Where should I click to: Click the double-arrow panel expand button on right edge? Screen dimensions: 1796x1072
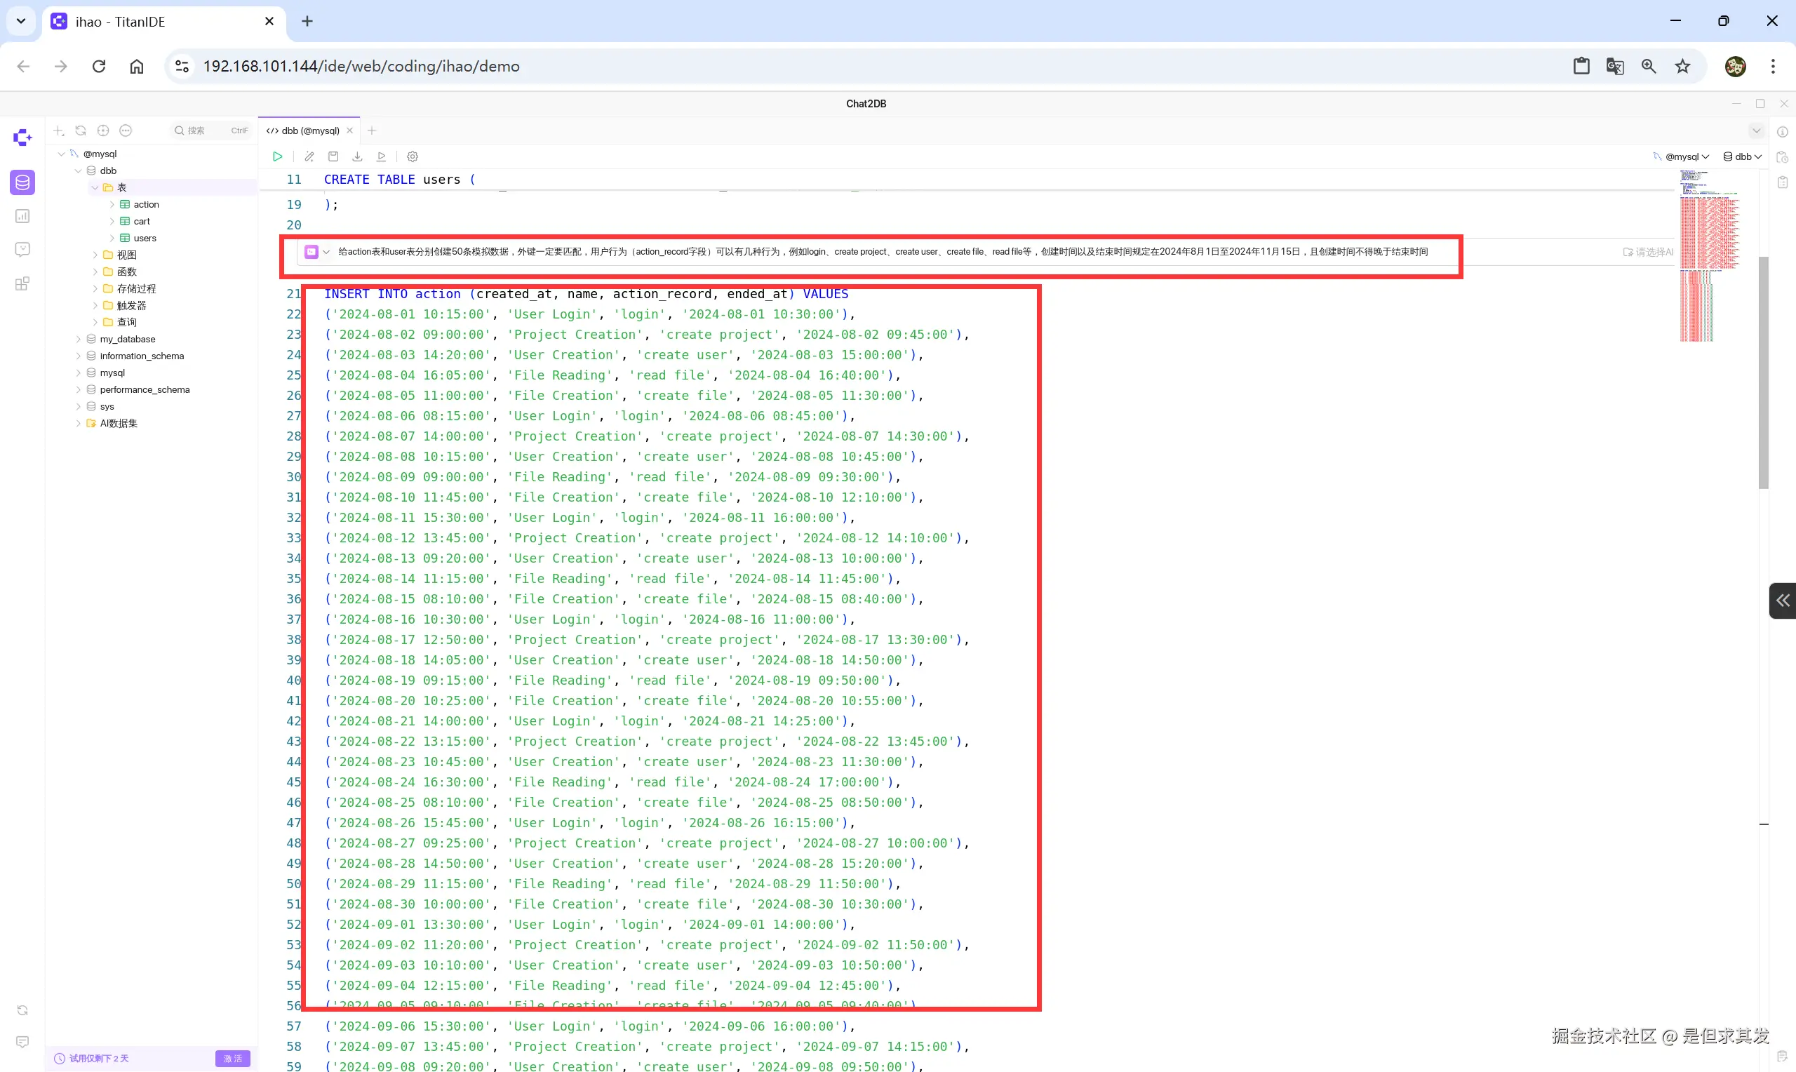point(1782,601)
